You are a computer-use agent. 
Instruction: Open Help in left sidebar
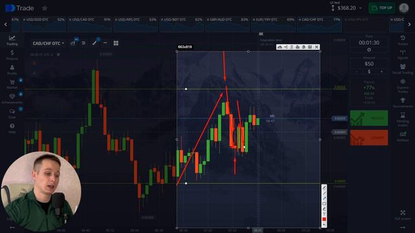pos(12,128)
